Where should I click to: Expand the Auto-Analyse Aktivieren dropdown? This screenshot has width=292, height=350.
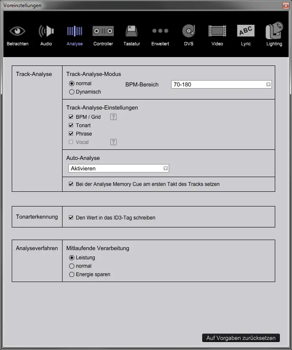point(118,169)
